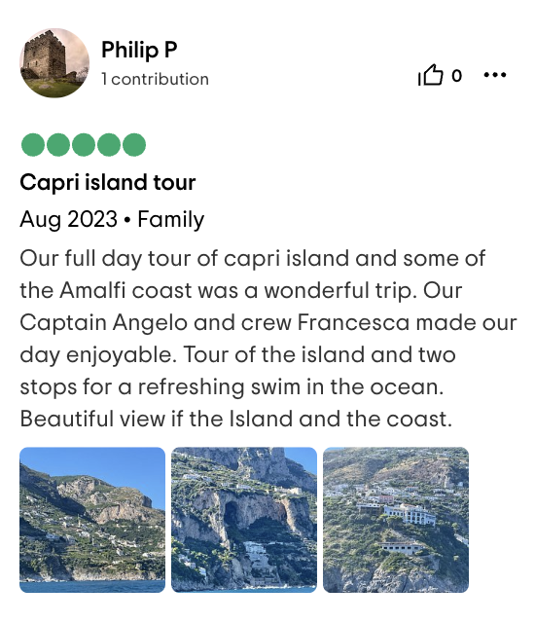The width and height of the screenshot is (535, 623).
Task: Open the first photo of coastal cliffs
Action: point(92,520)
